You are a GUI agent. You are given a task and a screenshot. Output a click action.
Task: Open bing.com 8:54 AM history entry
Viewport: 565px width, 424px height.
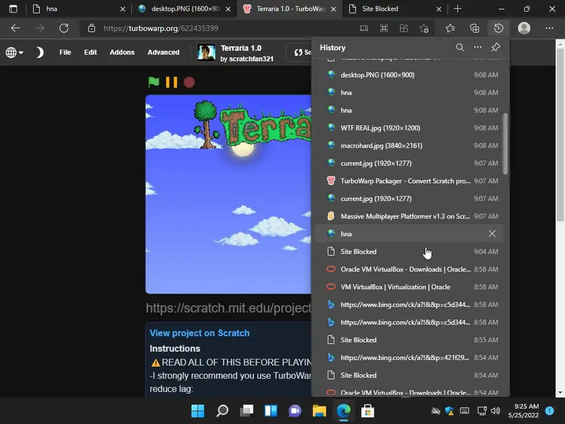[409, 358]
